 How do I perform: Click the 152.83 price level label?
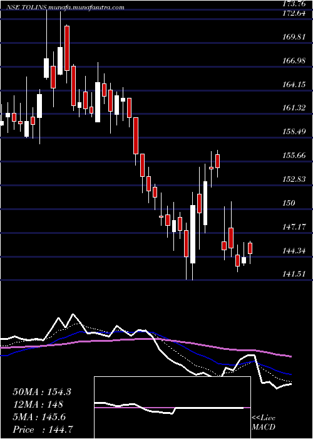(x=294, y=179)
